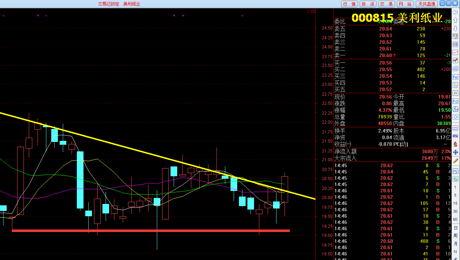Select the RSI indicator icon
This screenshot has height=260, width=460.
[455, 136]
